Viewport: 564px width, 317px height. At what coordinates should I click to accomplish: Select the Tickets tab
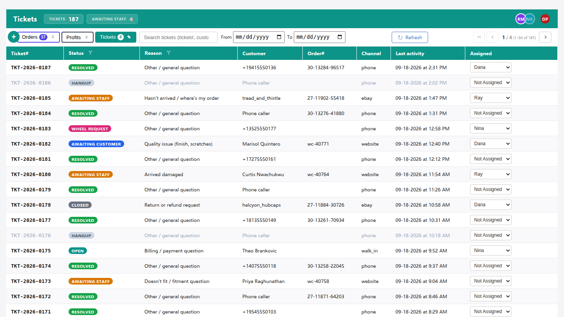pyautogui.click(x=116, y=37)
